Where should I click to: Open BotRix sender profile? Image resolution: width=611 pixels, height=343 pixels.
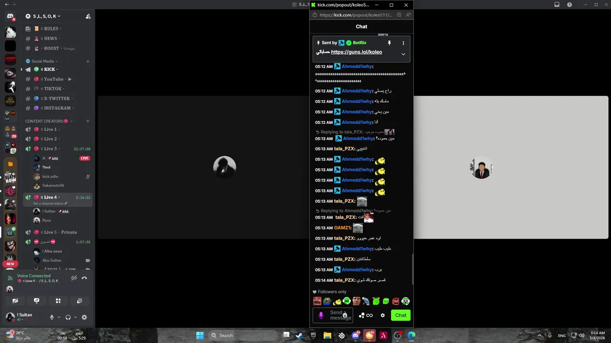coord(359,43)
